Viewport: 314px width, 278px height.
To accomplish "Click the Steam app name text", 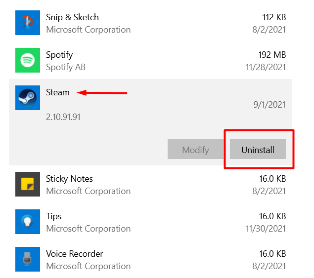I will pos(58,92).
